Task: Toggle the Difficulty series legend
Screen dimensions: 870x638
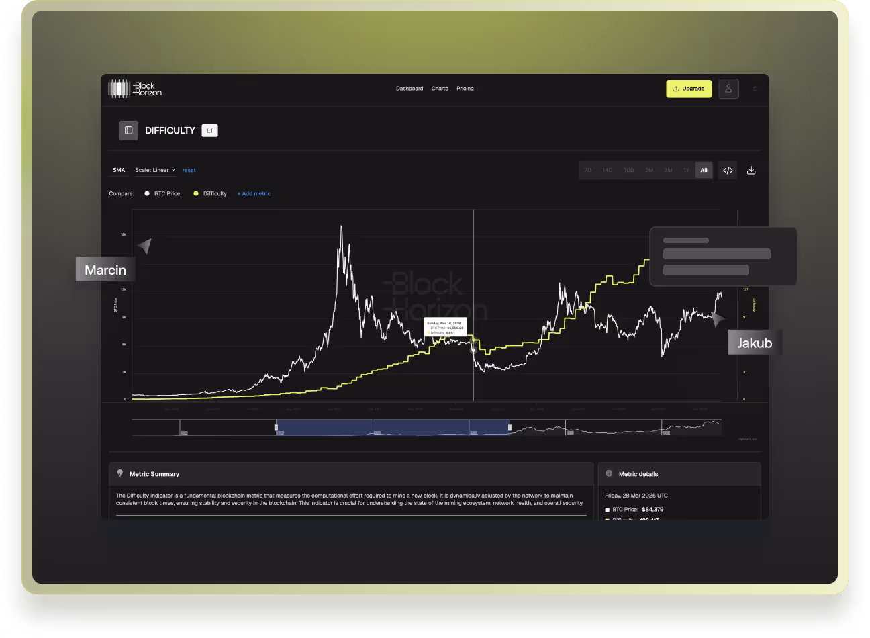Action: [x=210, y=193]
